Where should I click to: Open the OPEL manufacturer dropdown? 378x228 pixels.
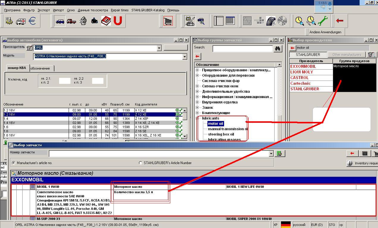coord(159,48)
